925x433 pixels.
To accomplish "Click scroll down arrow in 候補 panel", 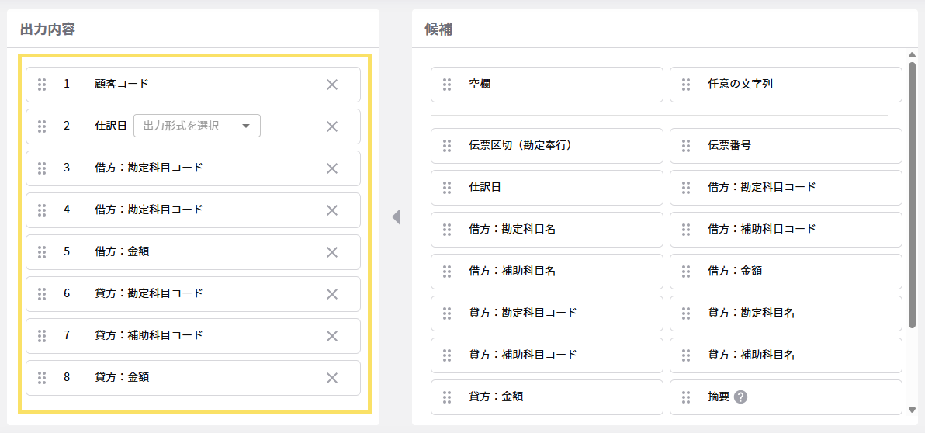I will click(x=912, y=409).
